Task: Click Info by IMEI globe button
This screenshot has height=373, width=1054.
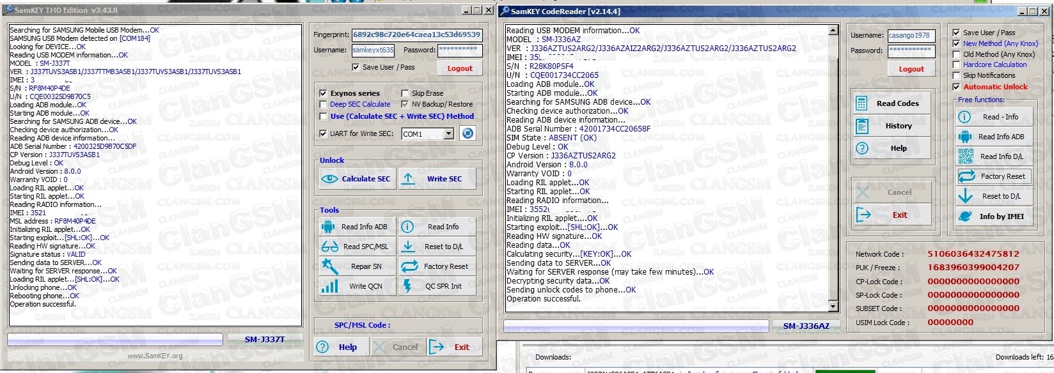Action: click(994, 217)
